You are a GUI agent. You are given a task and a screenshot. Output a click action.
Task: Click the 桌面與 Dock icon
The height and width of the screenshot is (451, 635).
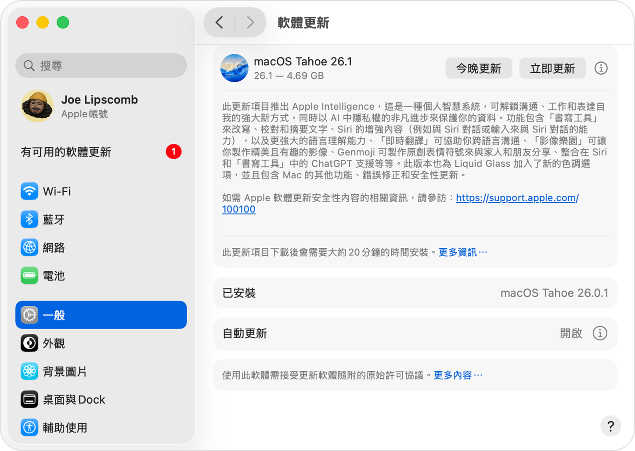click(x=29, y=400)
